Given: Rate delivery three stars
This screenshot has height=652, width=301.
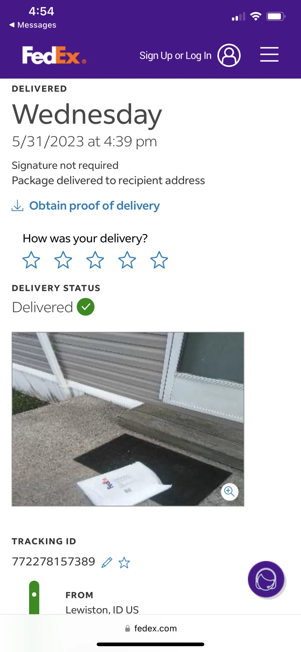Looking at the screenshot, I should click(x=95, y=260).
